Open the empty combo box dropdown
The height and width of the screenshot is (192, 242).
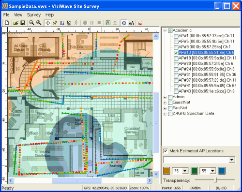tap(232, 160)
